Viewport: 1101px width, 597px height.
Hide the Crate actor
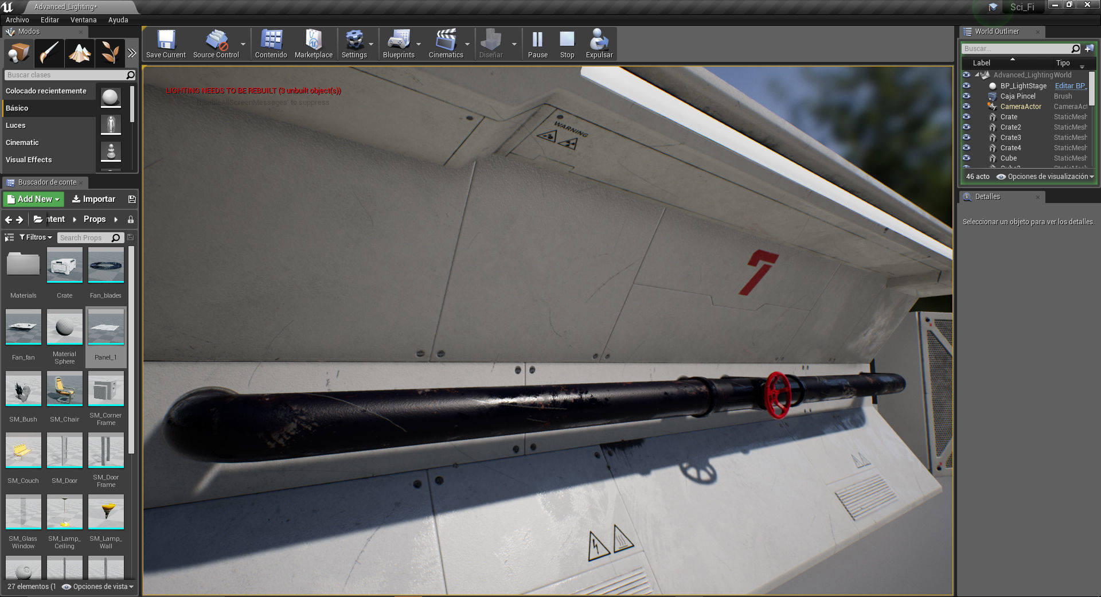pos(966,116)
